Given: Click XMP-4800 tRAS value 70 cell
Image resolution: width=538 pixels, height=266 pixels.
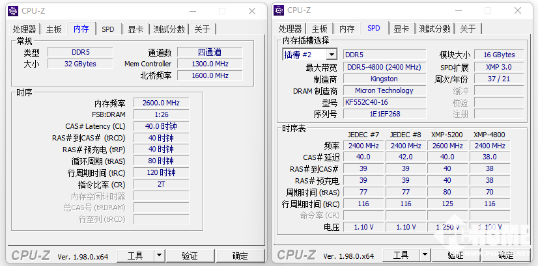Looking at the screenshot, I should (x=490, y=192).
